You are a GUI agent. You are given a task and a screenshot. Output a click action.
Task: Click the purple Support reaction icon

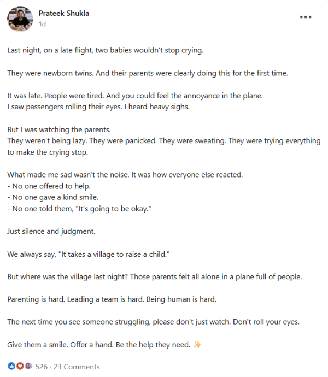tap(28, 366)
